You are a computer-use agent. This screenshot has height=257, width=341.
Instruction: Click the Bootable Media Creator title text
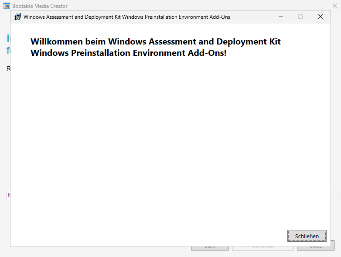point(40,6)
